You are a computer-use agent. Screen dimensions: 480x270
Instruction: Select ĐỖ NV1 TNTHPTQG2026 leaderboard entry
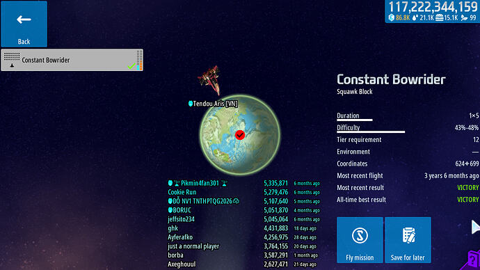[243, 201]
